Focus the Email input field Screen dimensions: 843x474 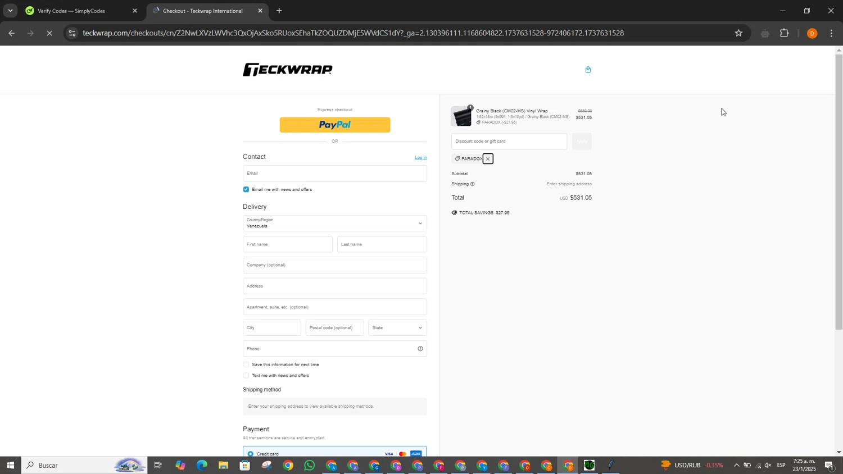pyautogui.click(x=335, y=174)
